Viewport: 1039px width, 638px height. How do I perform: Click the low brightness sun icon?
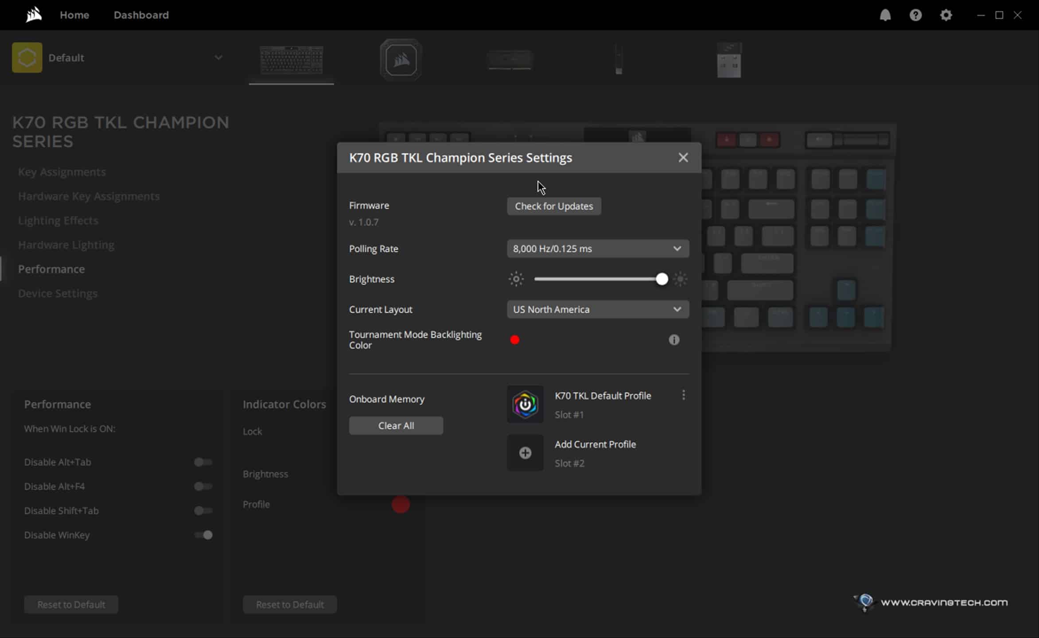pos(516,279)
